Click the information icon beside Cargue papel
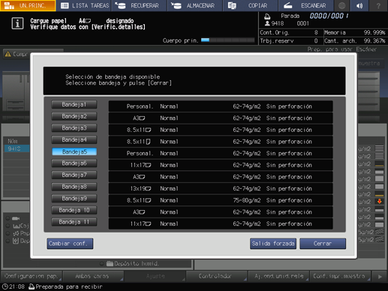 17,23
